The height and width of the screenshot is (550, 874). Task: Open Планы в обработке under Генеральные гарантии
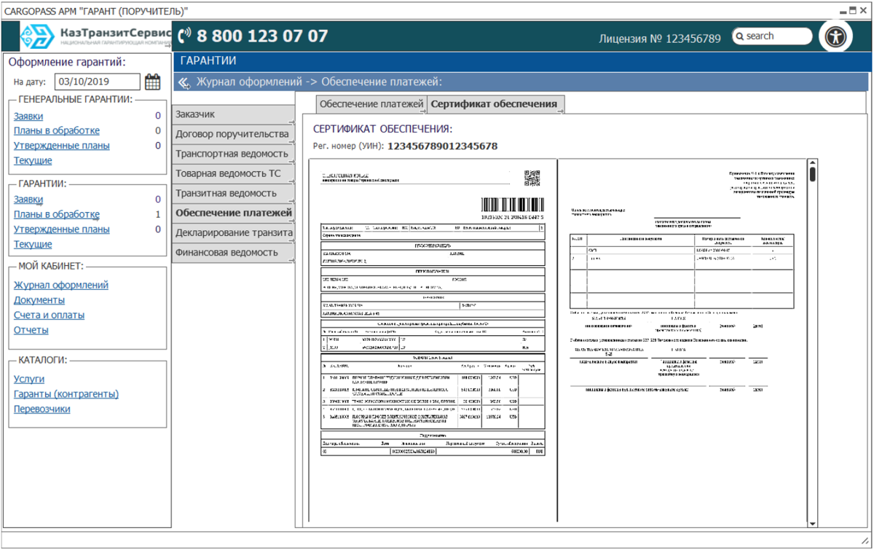57,131
